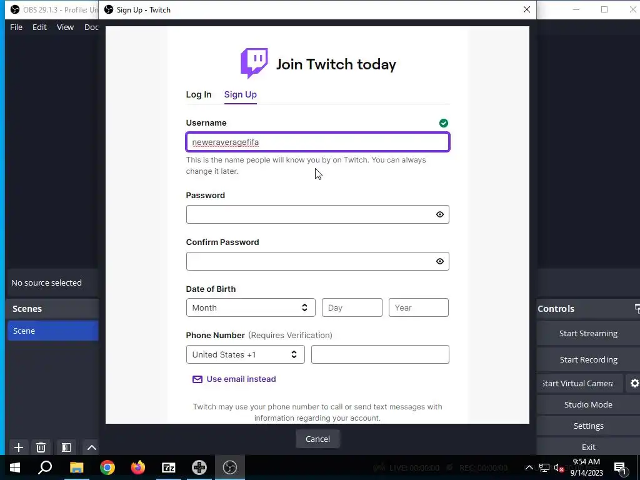Click the Confirm Password input field
This screenshot has width=640, height=480.
tap(317, 261)
